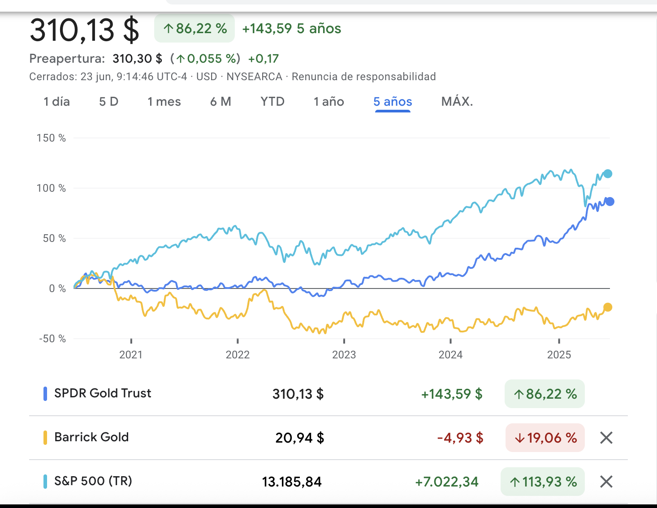This screenshot has width=657, height=508.
Task: Click the 0,055 % preapertura change
Action: pos(205,59)
